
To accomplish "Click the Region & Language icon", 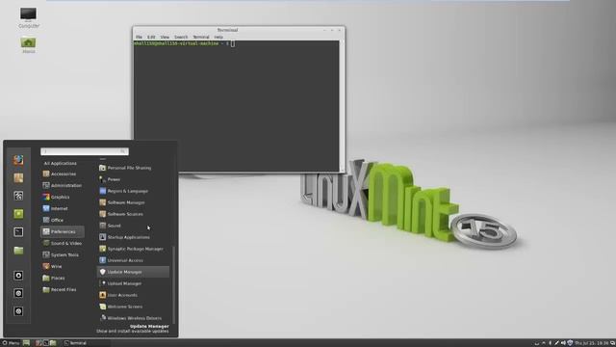I will pyautogui.click(x=103, y=191).
